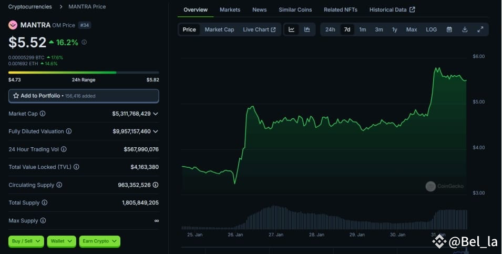This screenshot has height=254, width=502.
Task: Open the Live Chart link
Action: (259, 29)
